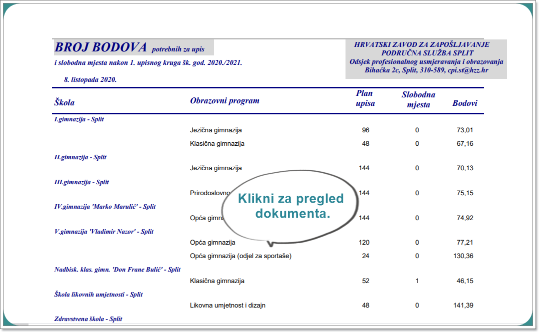Select "Zdravstvena škola - Split" heading

tap(88, 319)
